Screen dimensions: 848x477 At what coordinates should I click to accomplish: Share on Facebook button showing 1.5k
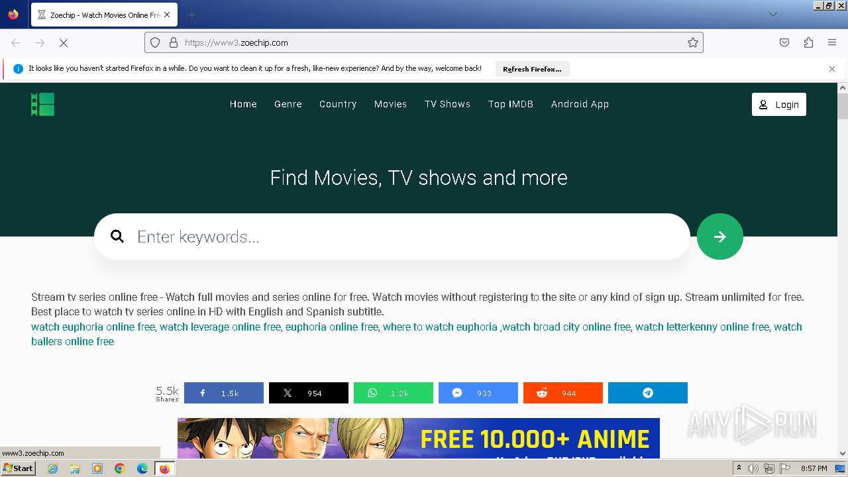tap(224, 393)
